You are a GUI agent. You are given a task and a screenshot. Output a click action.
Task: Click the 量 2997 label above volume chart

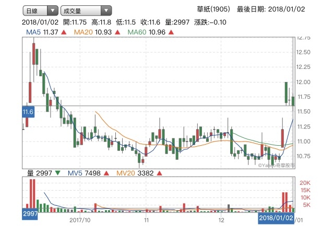[x=40, y=173]
